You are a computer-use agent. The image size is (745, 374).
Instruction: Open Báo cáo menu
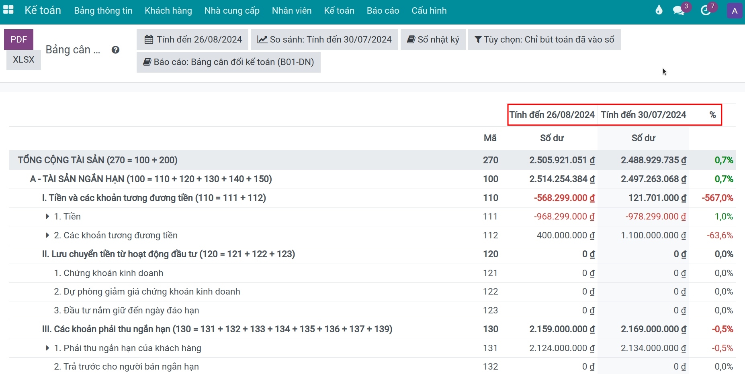[x=383, y=10]
